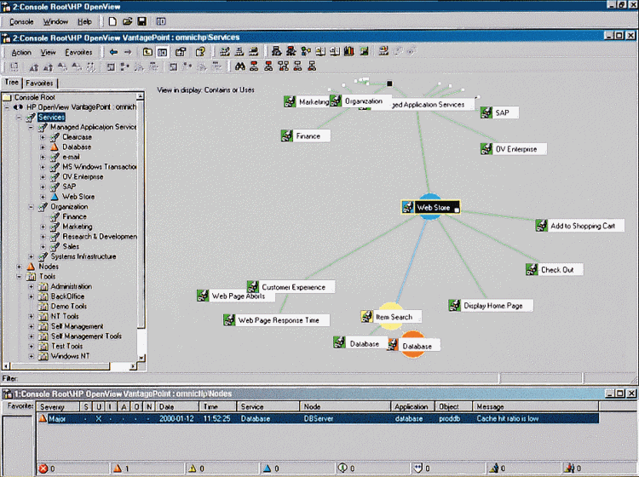This screenshot has height=477, width=639.
Task: Click the Organization node in the map
Action: click(360, 101)
